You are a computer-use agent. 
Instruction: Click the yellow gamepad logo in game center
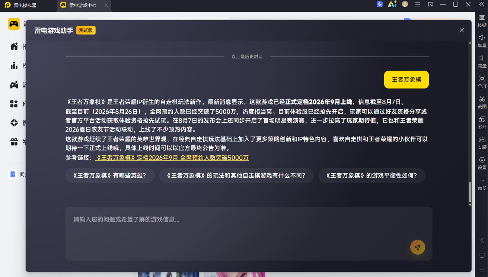click(x=14, y=24)
